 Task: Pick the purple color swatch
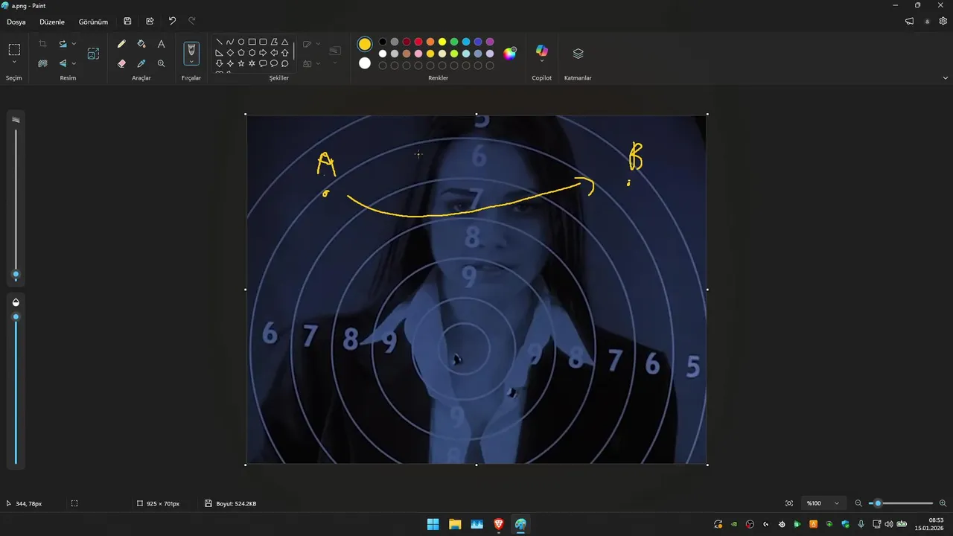(x=490, y=42)
